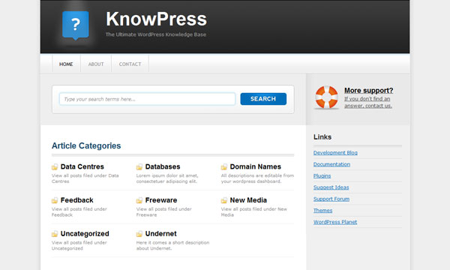
Task: Click the folder icon beside Uncategorized
Action: tap(55, 234)
